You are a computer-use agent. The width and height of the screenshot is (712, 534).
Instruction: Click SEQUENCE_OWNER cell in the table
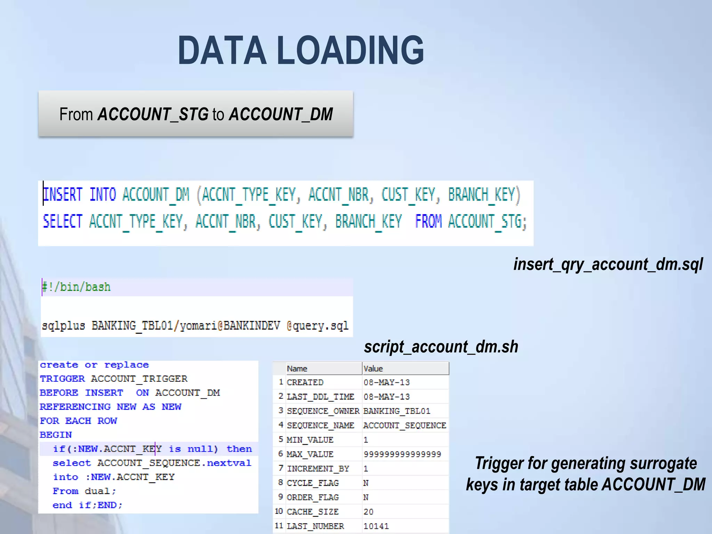pos(323,411)
